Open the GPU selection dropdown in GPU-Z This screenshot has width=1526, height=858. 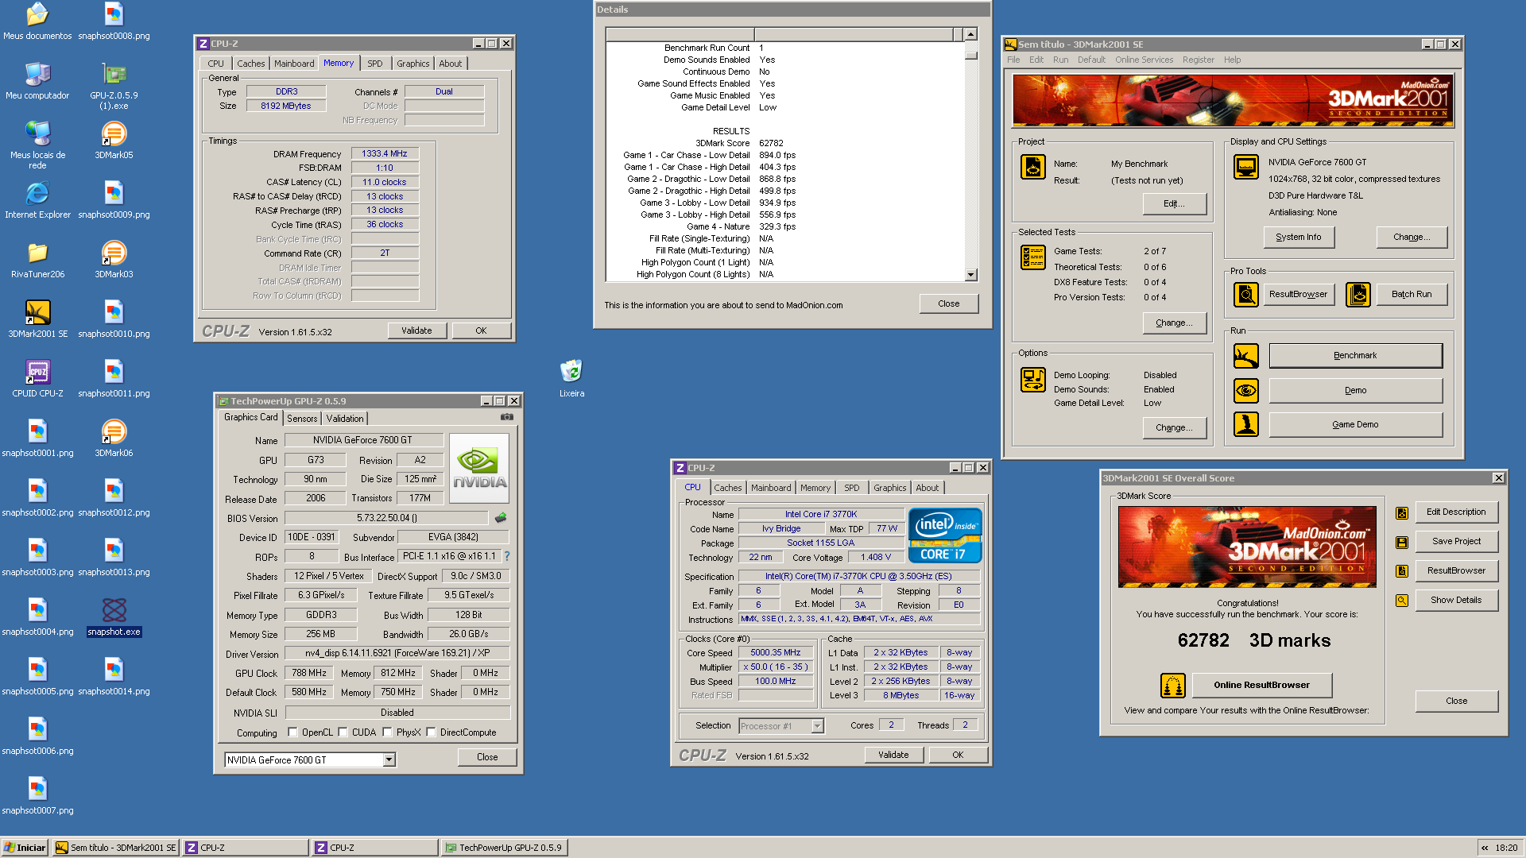point(389,760)
